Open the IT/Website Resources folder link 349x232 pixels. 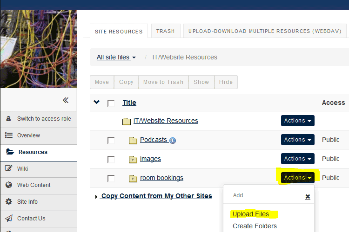[166, 121]
